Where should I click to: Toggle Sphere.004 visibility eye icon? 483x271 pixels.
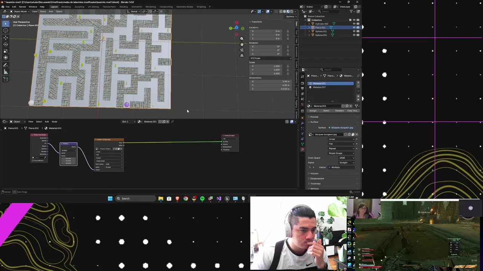click(354, 35)
